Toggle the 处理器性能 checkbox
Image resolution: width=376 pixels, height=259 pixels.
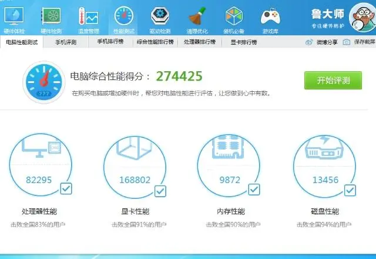pyautogui.click(x=66, y=188)
